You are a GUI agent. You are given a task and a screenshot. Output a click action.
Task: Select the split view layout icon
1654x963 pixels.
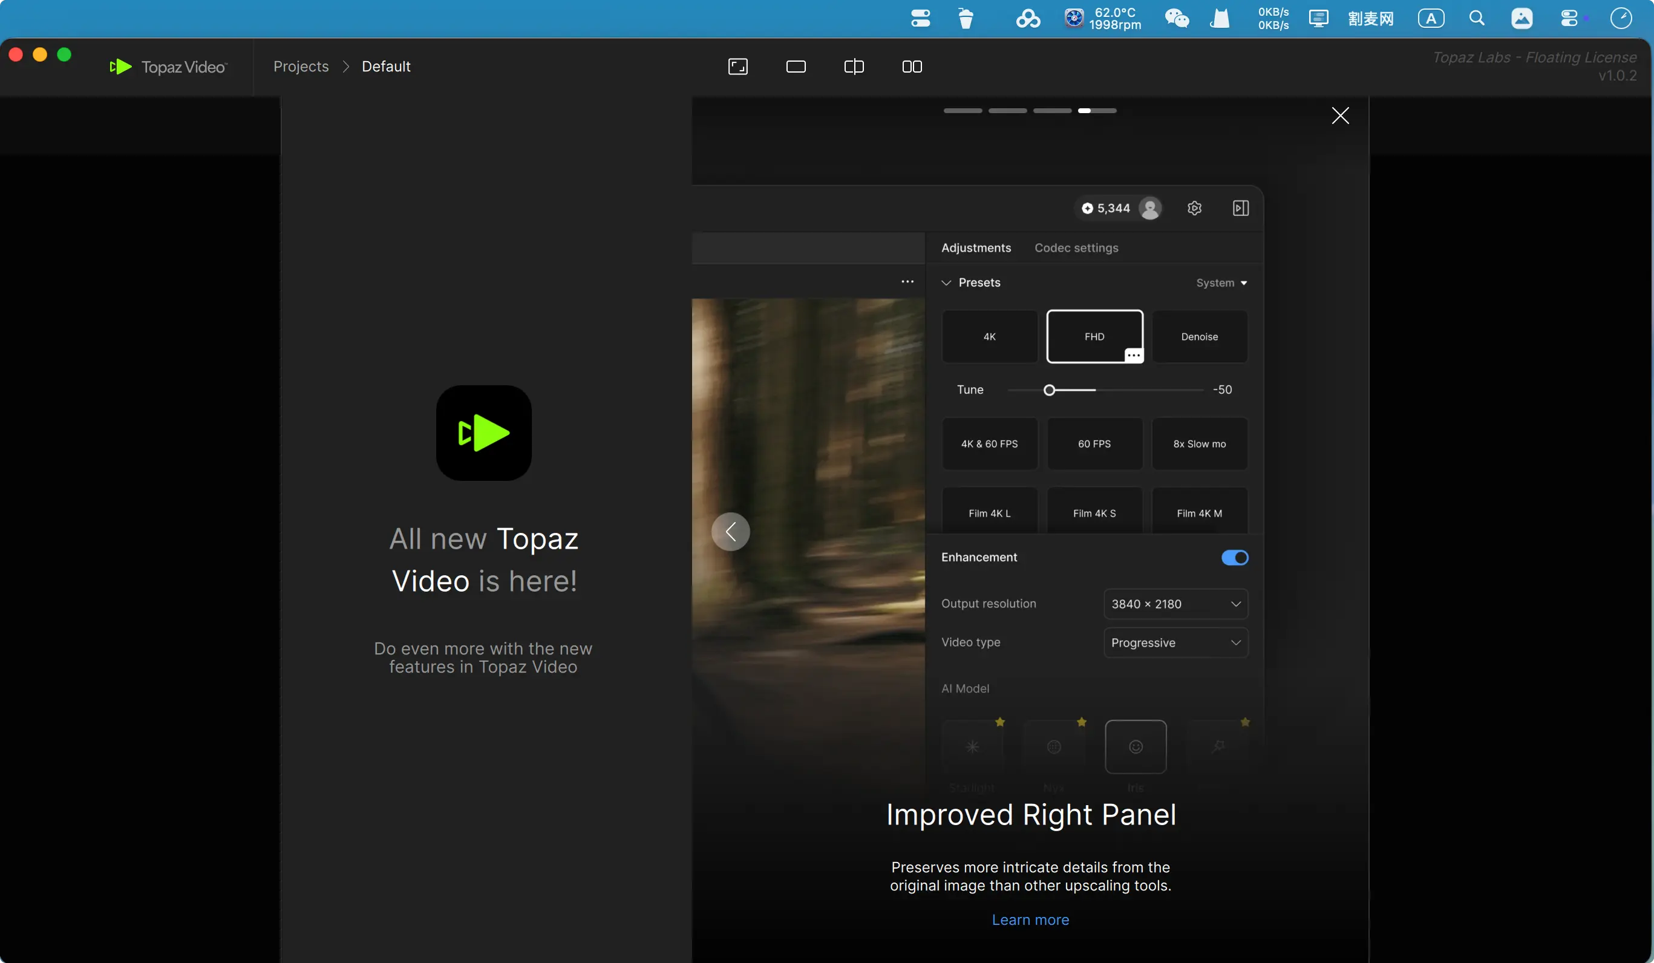click(x=853, y=67)
